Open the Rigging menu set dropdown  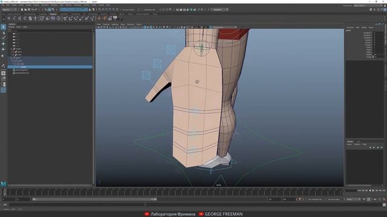tap(10, 10)
